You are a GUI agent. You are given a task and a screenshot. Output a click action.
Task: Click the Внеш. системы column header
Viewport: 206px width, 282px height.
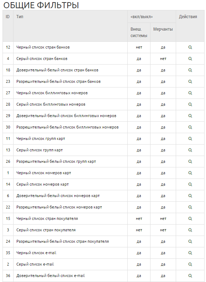[x=139, y=32]
